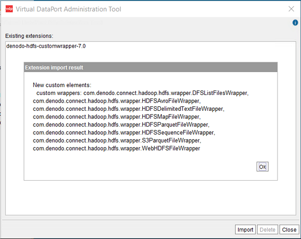Viewport: 301px width, 239px height.
Task: Click the Import button
Action: (245, 230)
